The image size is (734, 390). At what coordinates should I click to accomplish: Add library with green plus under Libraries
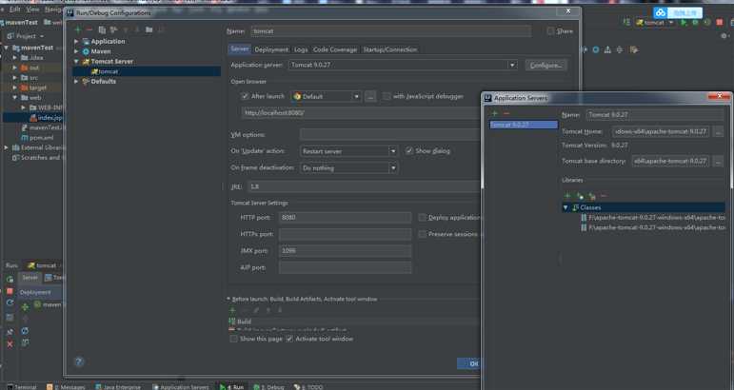pyautogui.click(x=567, y=196)
